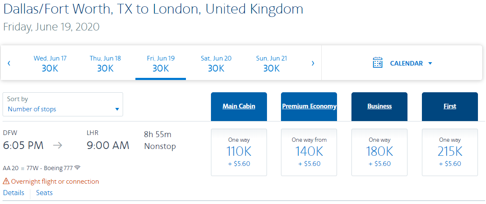486x204 pixels.
Task: Select the Wed, Jun 17 date tab
Action: click(50, 63)
